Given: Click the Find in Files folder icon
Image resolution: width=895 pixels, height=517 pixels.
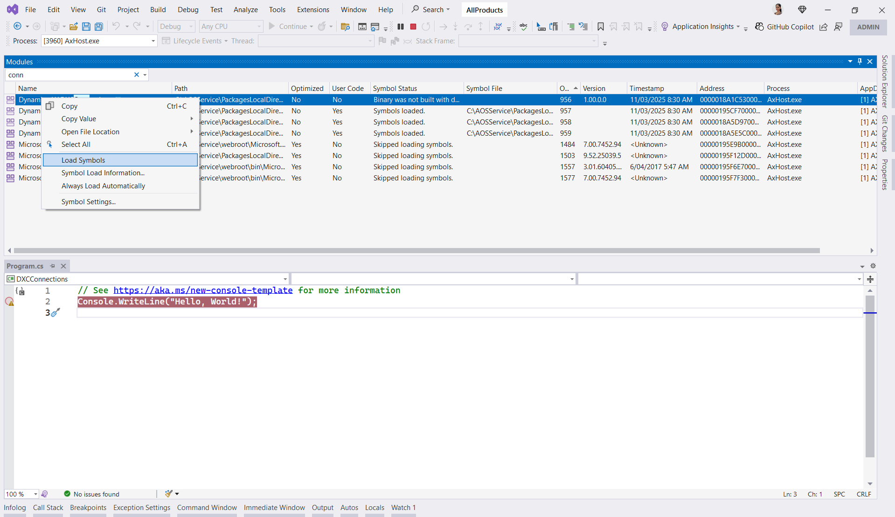Looking at the screenshot, I should (345, 27).
